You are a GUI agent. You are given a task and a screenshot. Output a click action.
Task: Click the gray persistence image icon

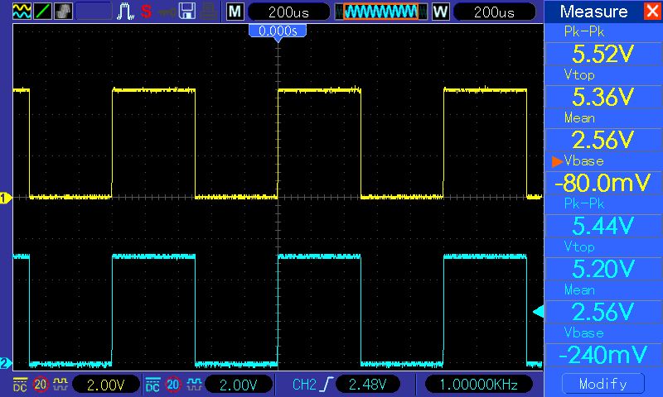[x=63, y=12]
